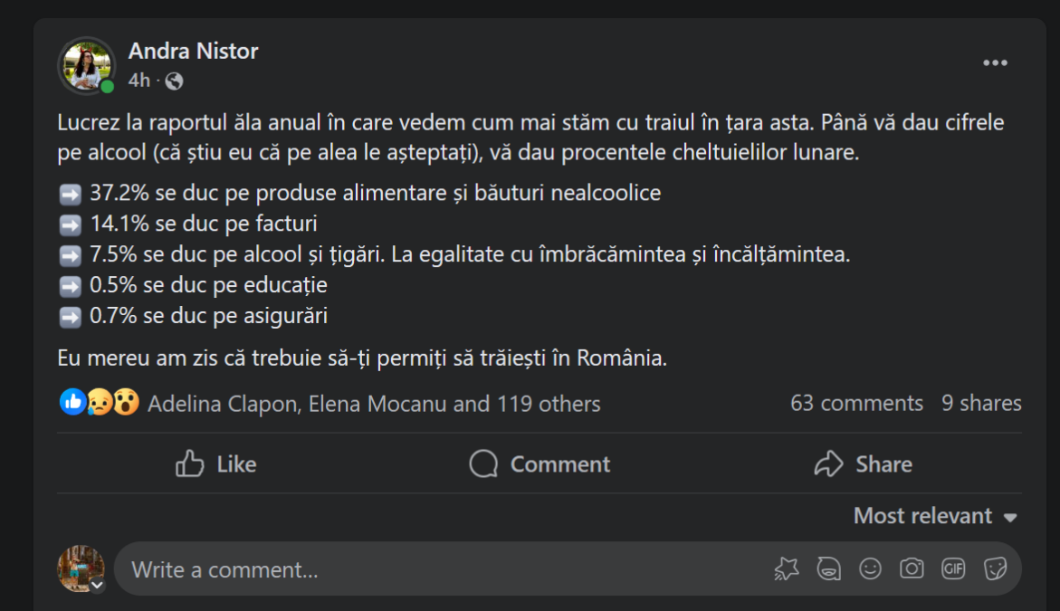Click the public globe privacy icon
Image resolution: width=1060 pixels, height=611 pixels.
[x=175, y=81]
